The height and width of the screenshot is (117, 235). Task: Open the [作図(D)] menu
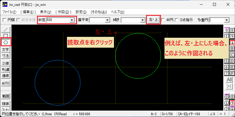(x=63, y=12)
